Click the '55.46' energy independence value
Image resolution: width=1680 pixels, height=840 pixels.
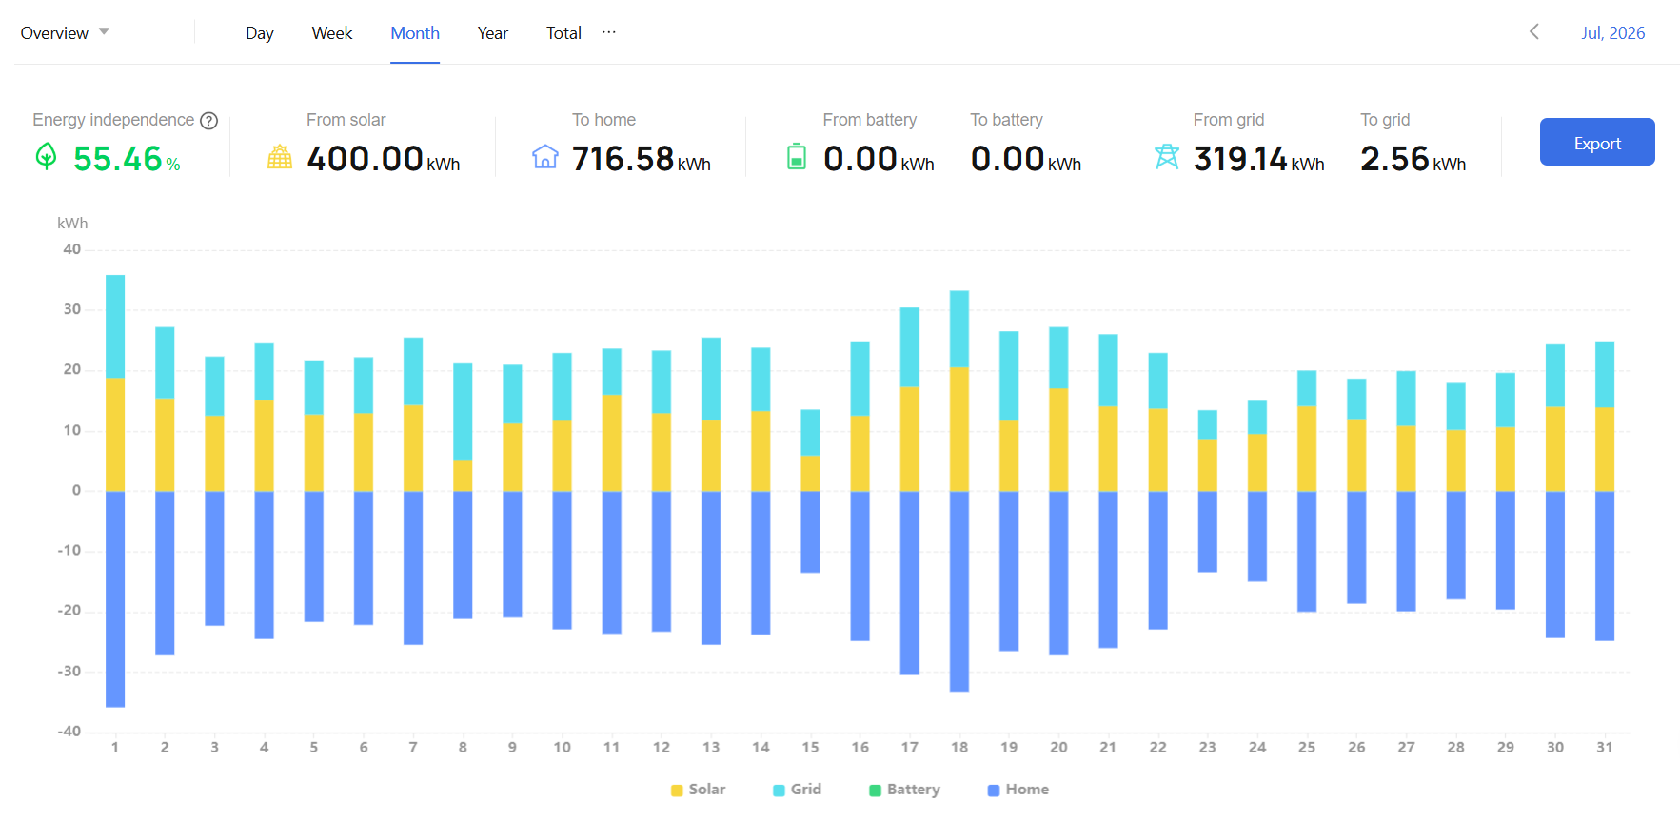[118, 159]
